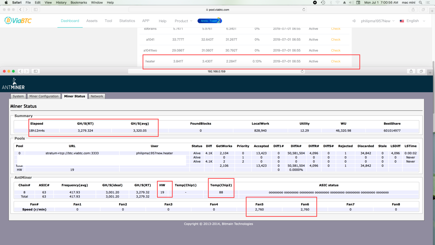Viewport: 435px width, 245px height.
Task: Click the heater worker name
Action: pos(150,61)
